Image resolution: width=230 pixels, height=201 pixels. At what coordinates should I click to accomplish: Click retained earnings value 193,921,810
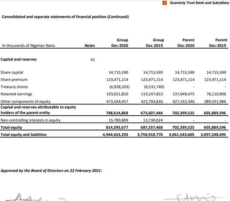tap(117, 94)
